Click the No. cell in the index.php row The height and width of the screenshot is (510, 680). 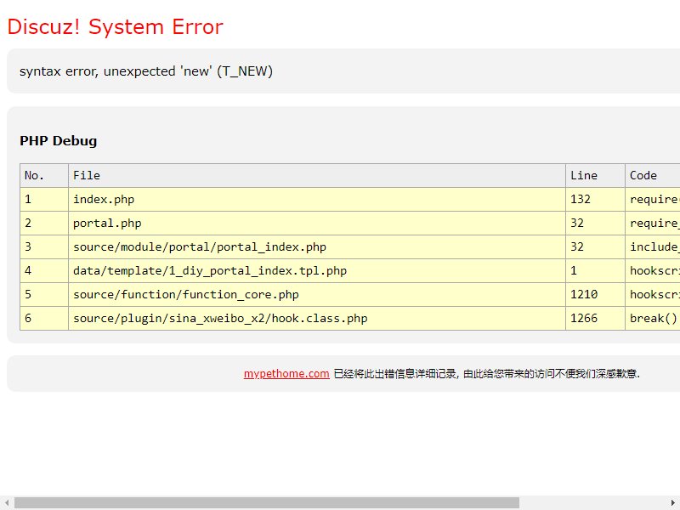point(44,200)
